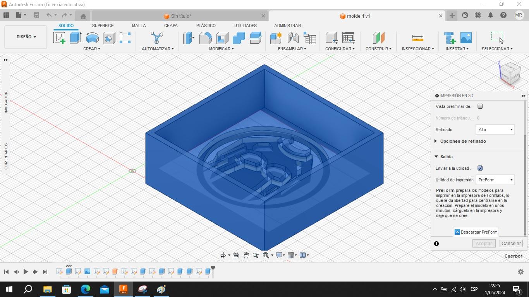Select the Hole tool

pyautogui.click(x=109, y=38)
